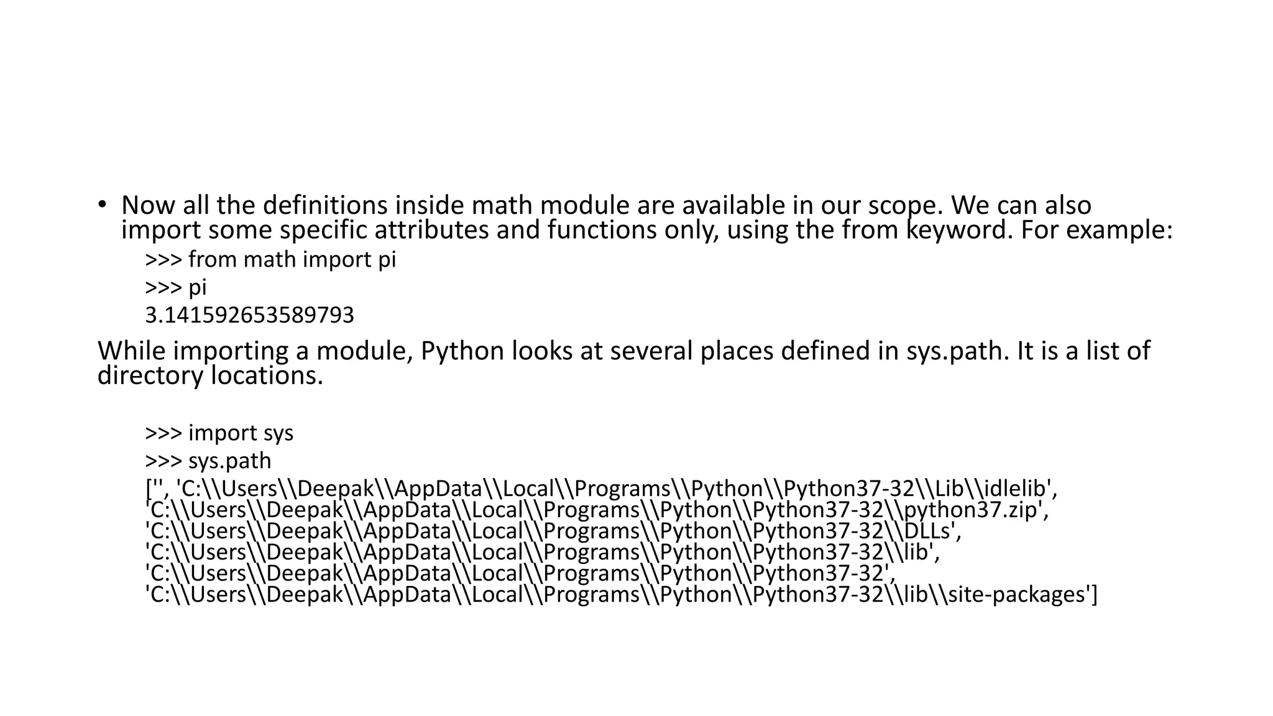The width and height of the screenshot is (1273, 716).
Task: Click the path ending in "Python37-32\\lib'"
Action: point(542,553)
